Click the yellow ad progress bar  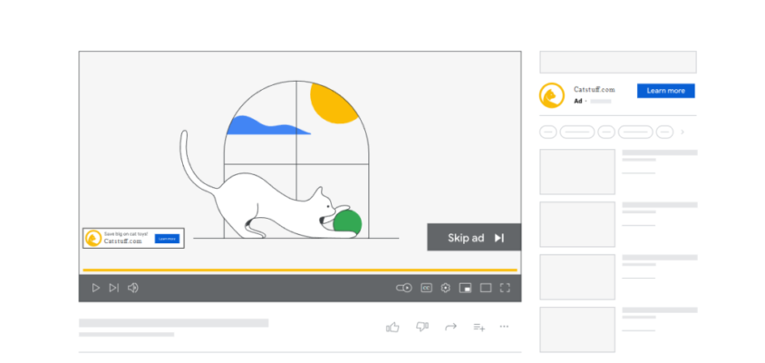pyautogui.click(x=299, y=270)
